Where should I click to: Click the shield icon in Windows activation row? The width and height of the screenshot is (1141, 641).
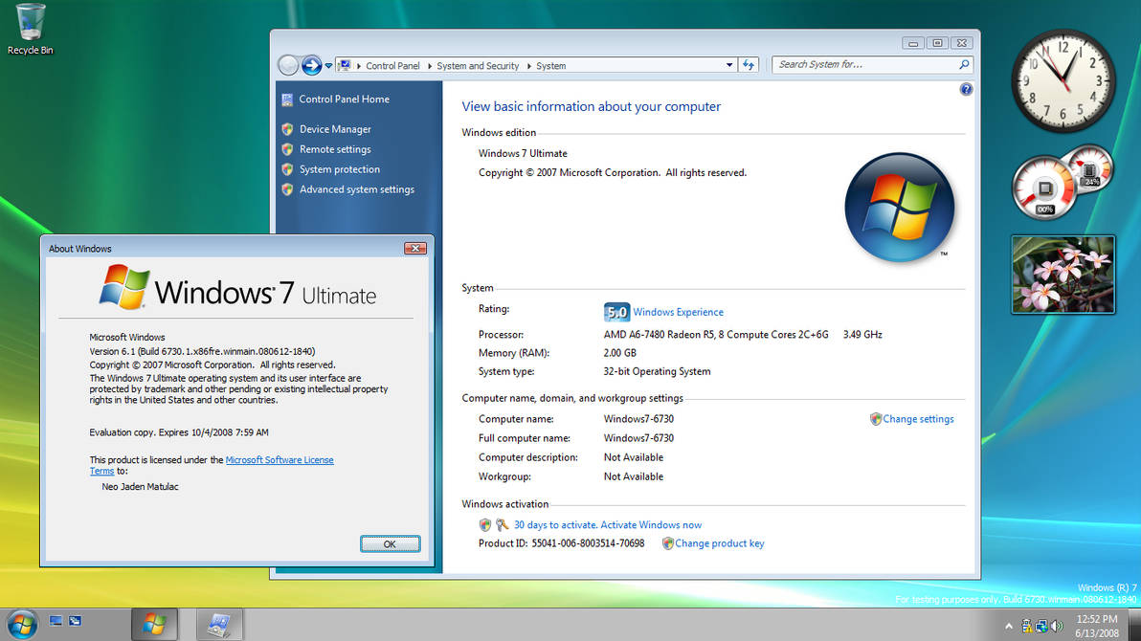(x=484, y=524)
